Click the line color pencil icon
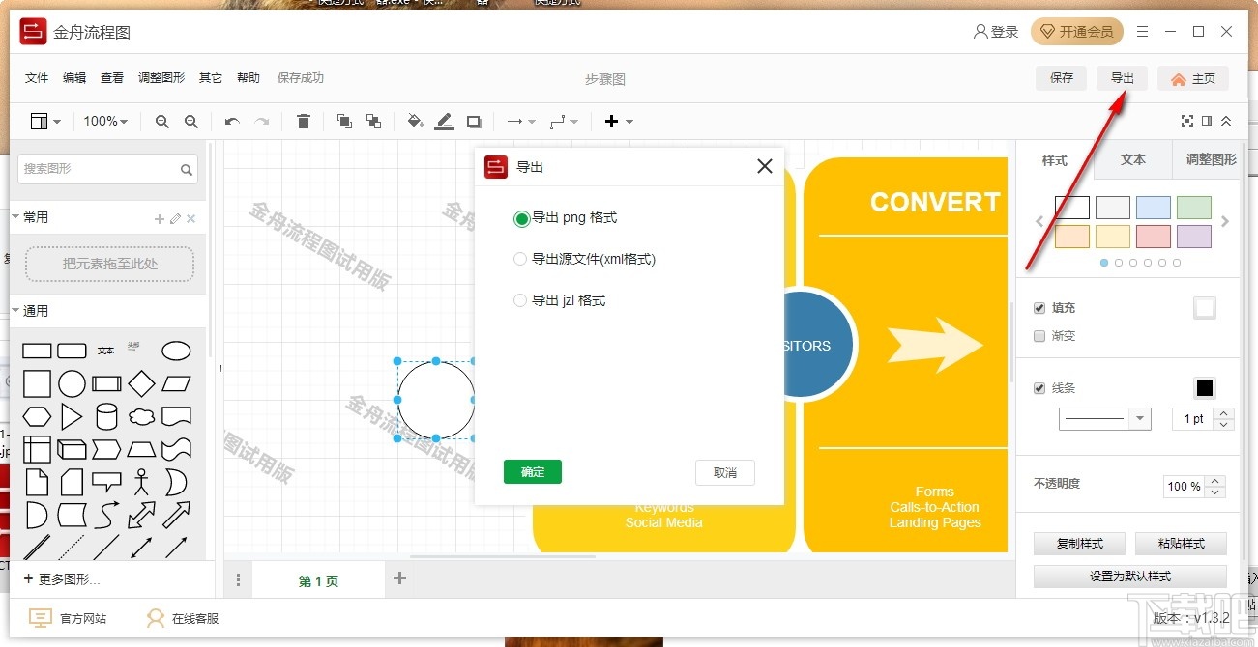This screenshot has height=647, width=1258. point(444,121)
